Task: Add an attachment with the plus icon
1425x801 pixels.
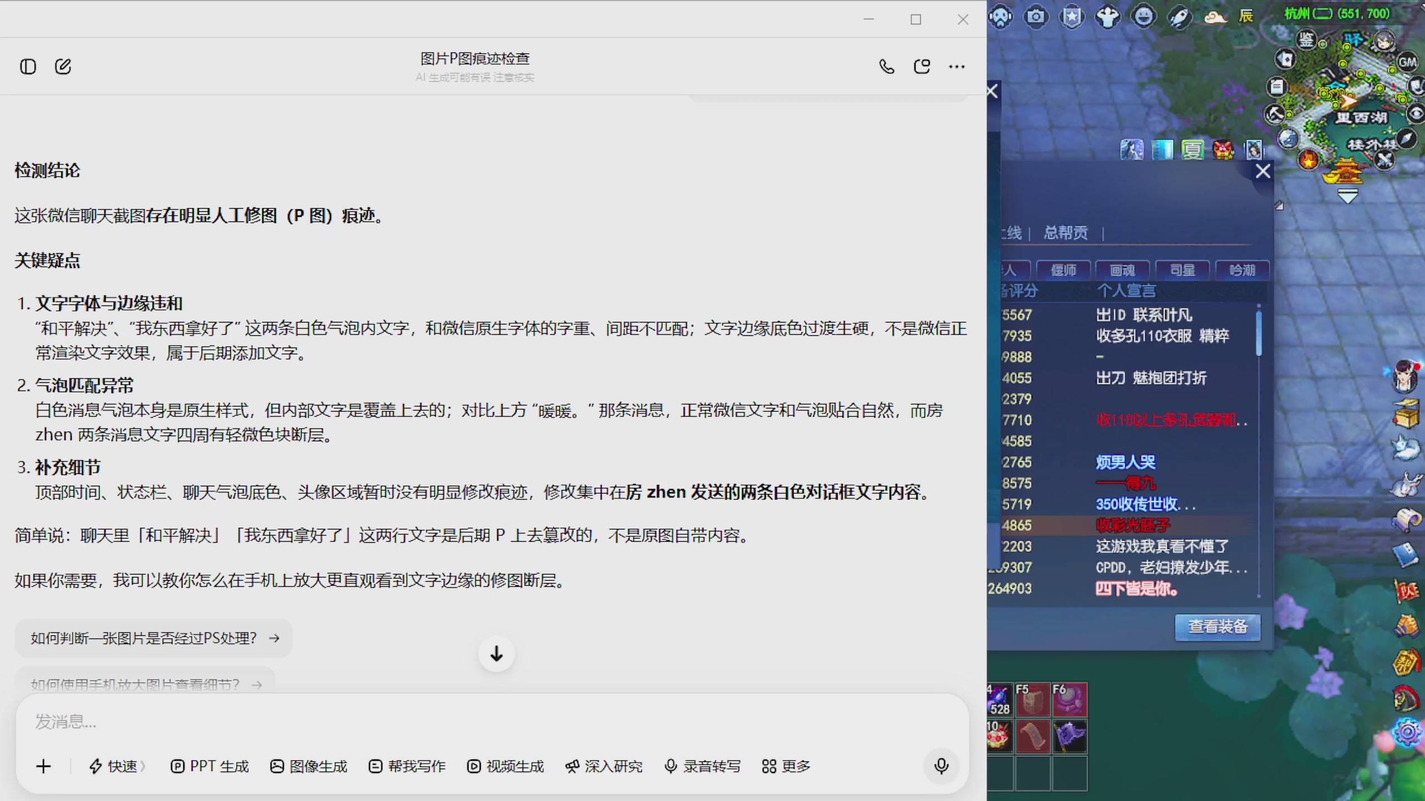Action: pos(43,767)
